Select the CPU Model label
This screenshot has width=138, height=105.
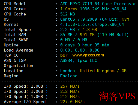point(15,4)
